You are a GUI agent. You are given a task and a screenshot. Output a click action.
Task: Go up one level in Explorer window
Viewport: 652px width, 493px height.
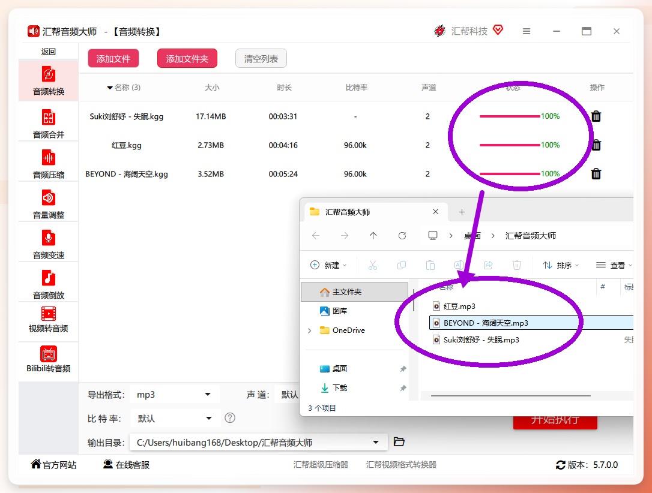tap(373, 236)
